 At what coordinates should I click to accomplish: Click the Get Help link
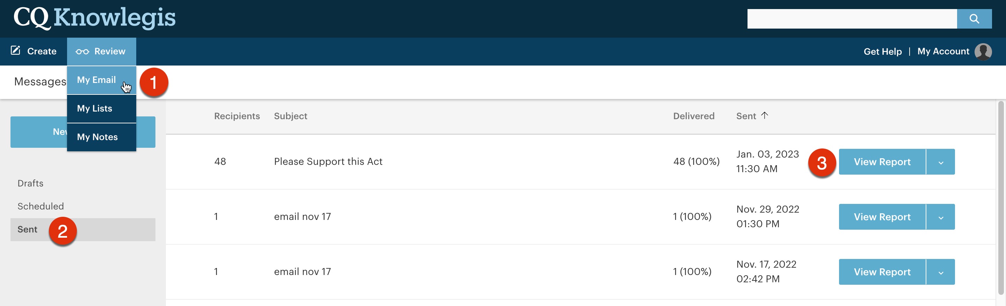[x=882, y=52]
